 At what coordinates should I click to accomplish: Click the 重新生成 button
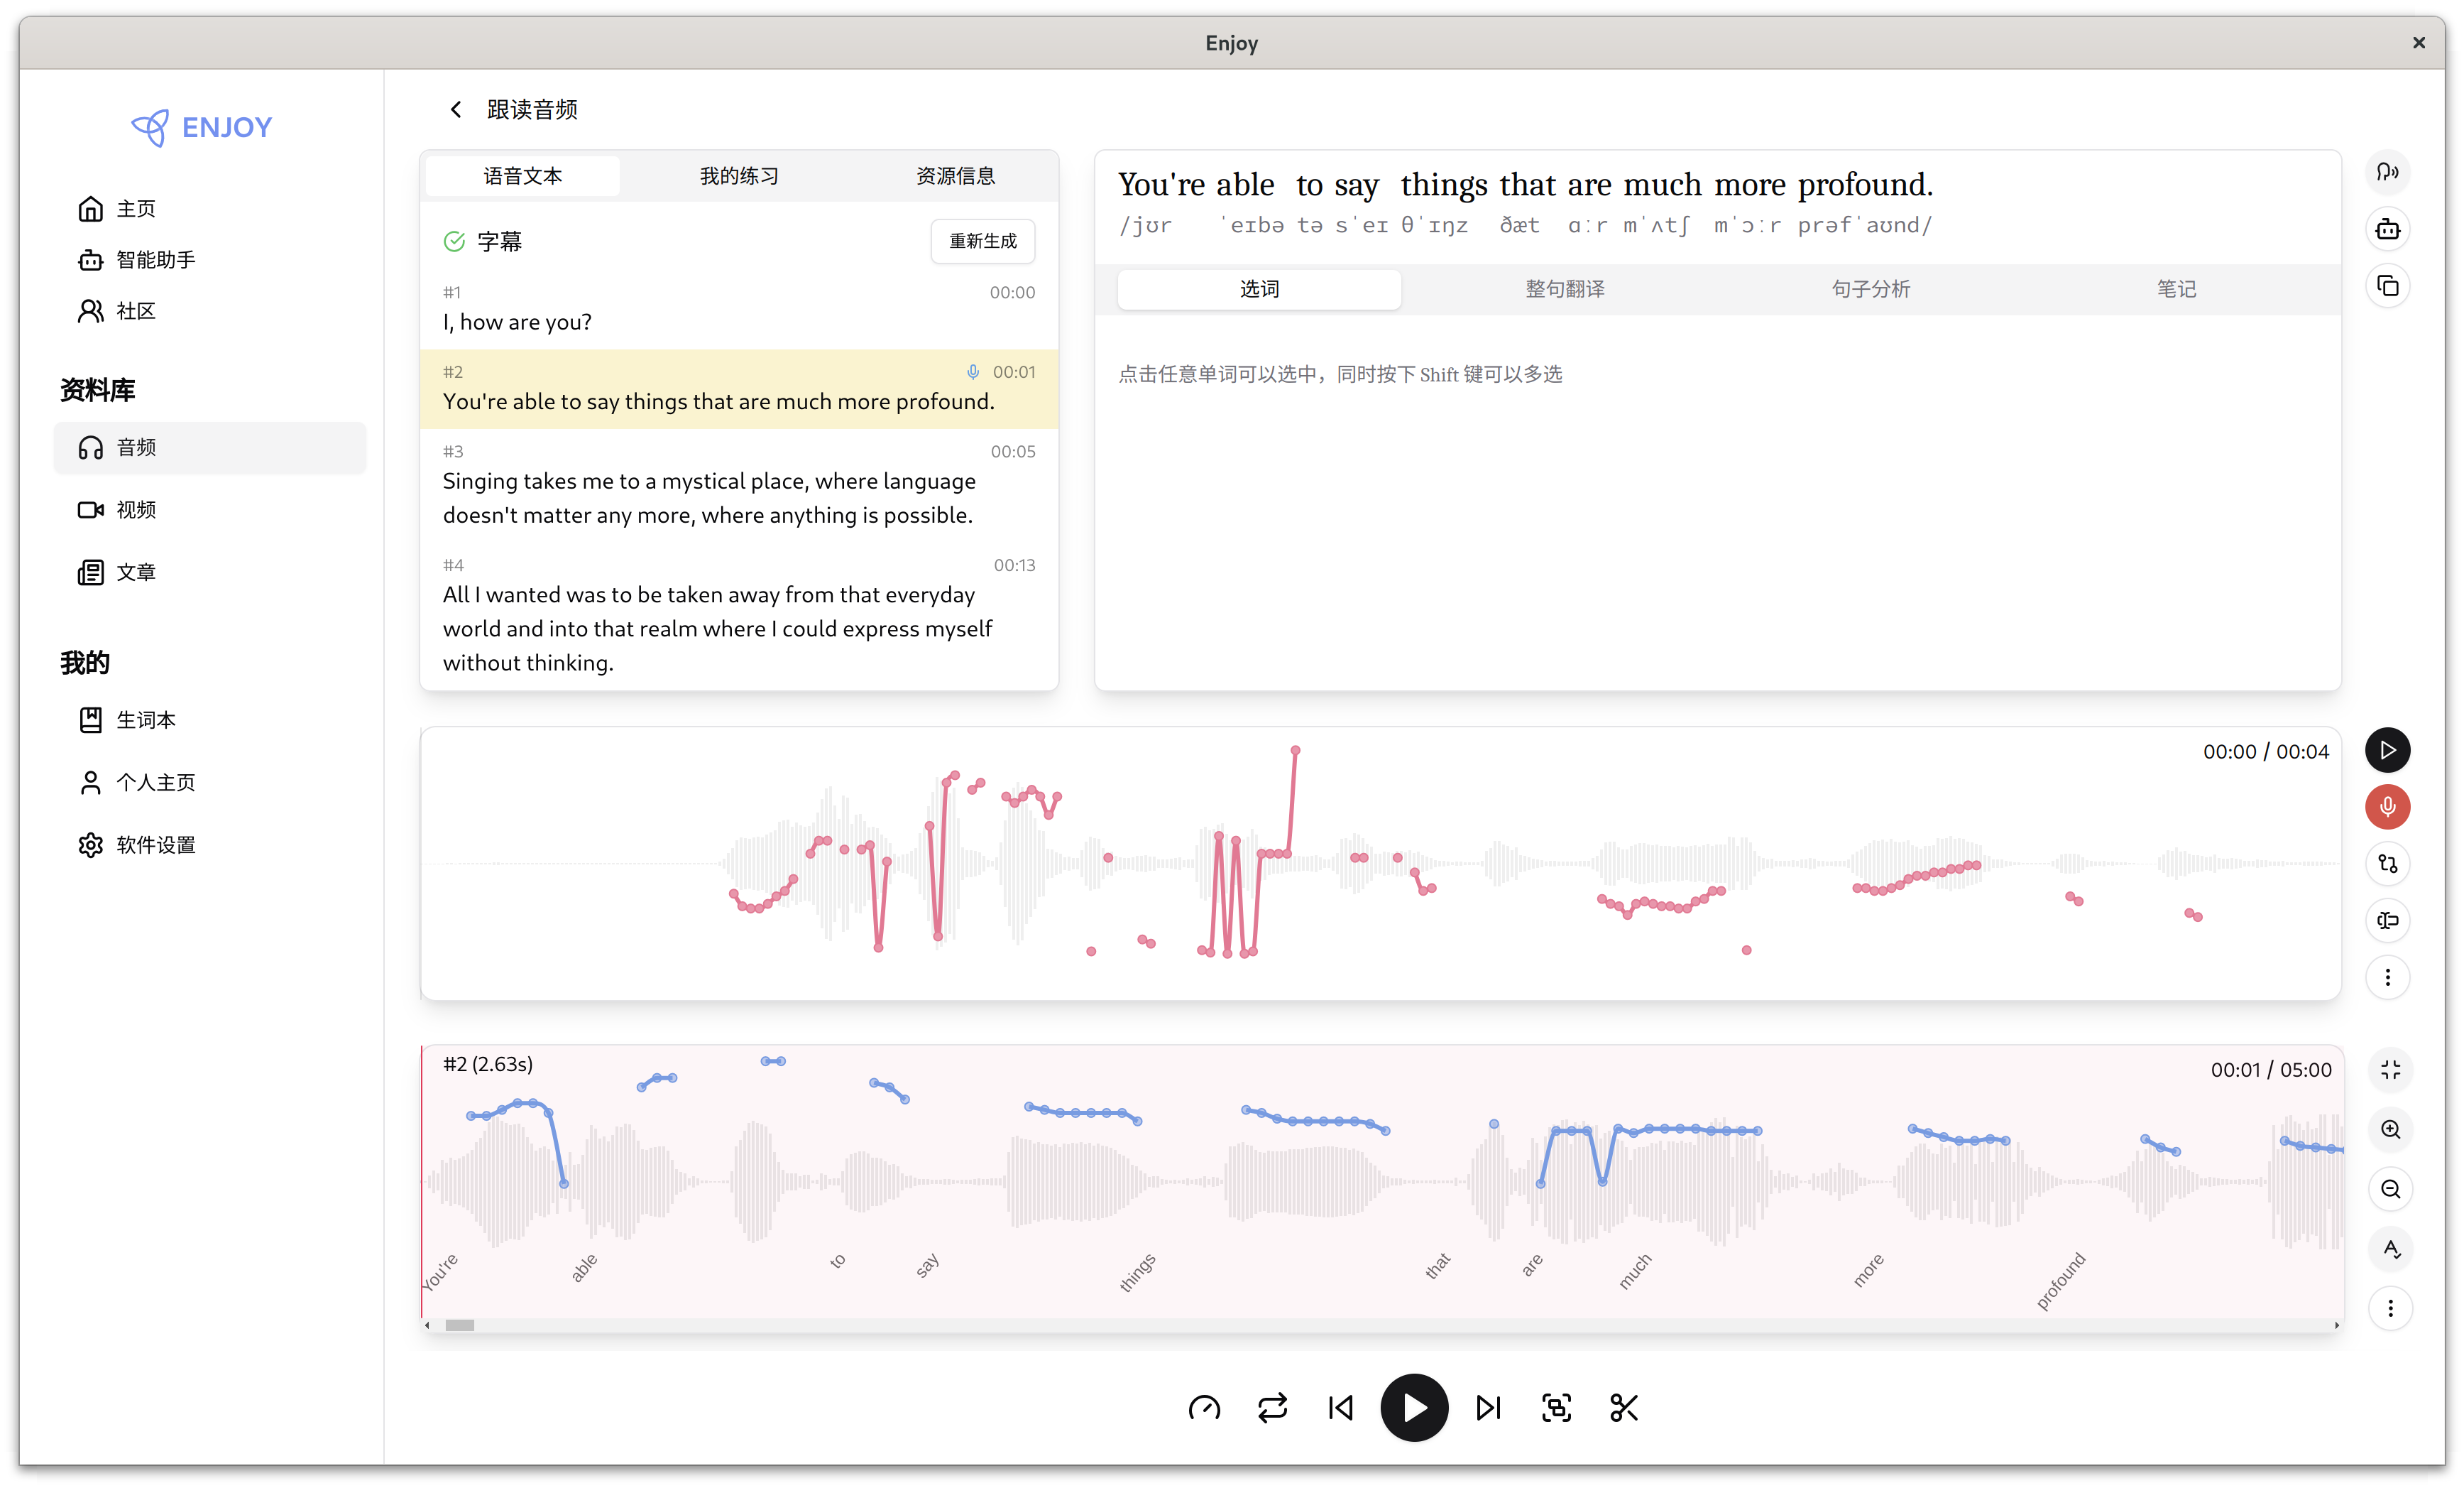point(982,241)
